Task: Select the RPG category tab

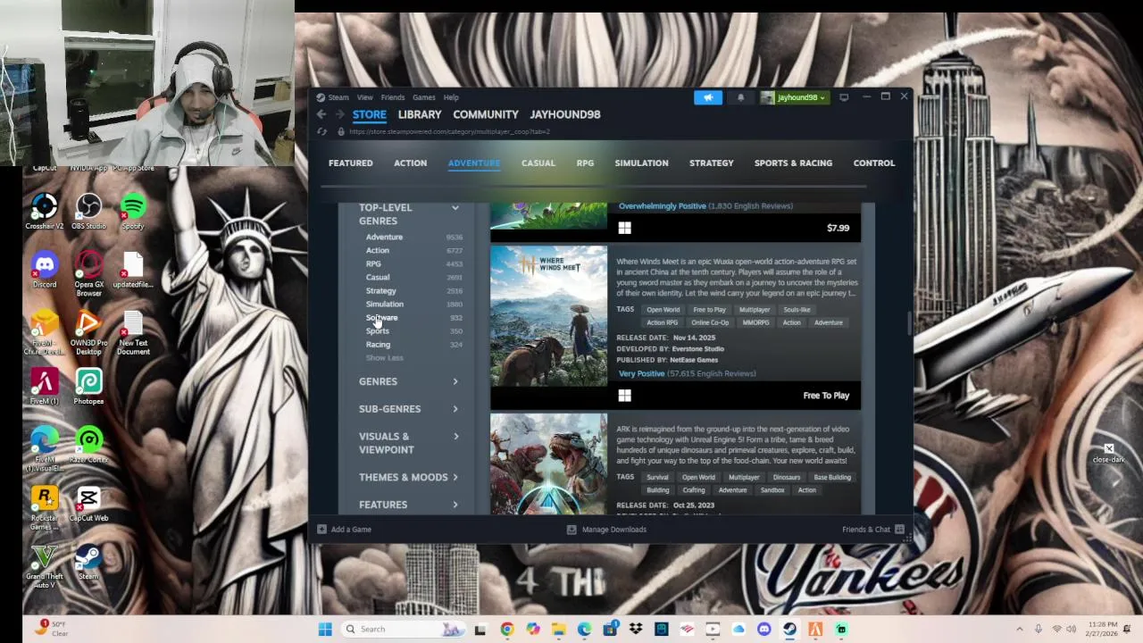Action: [585, 163]
